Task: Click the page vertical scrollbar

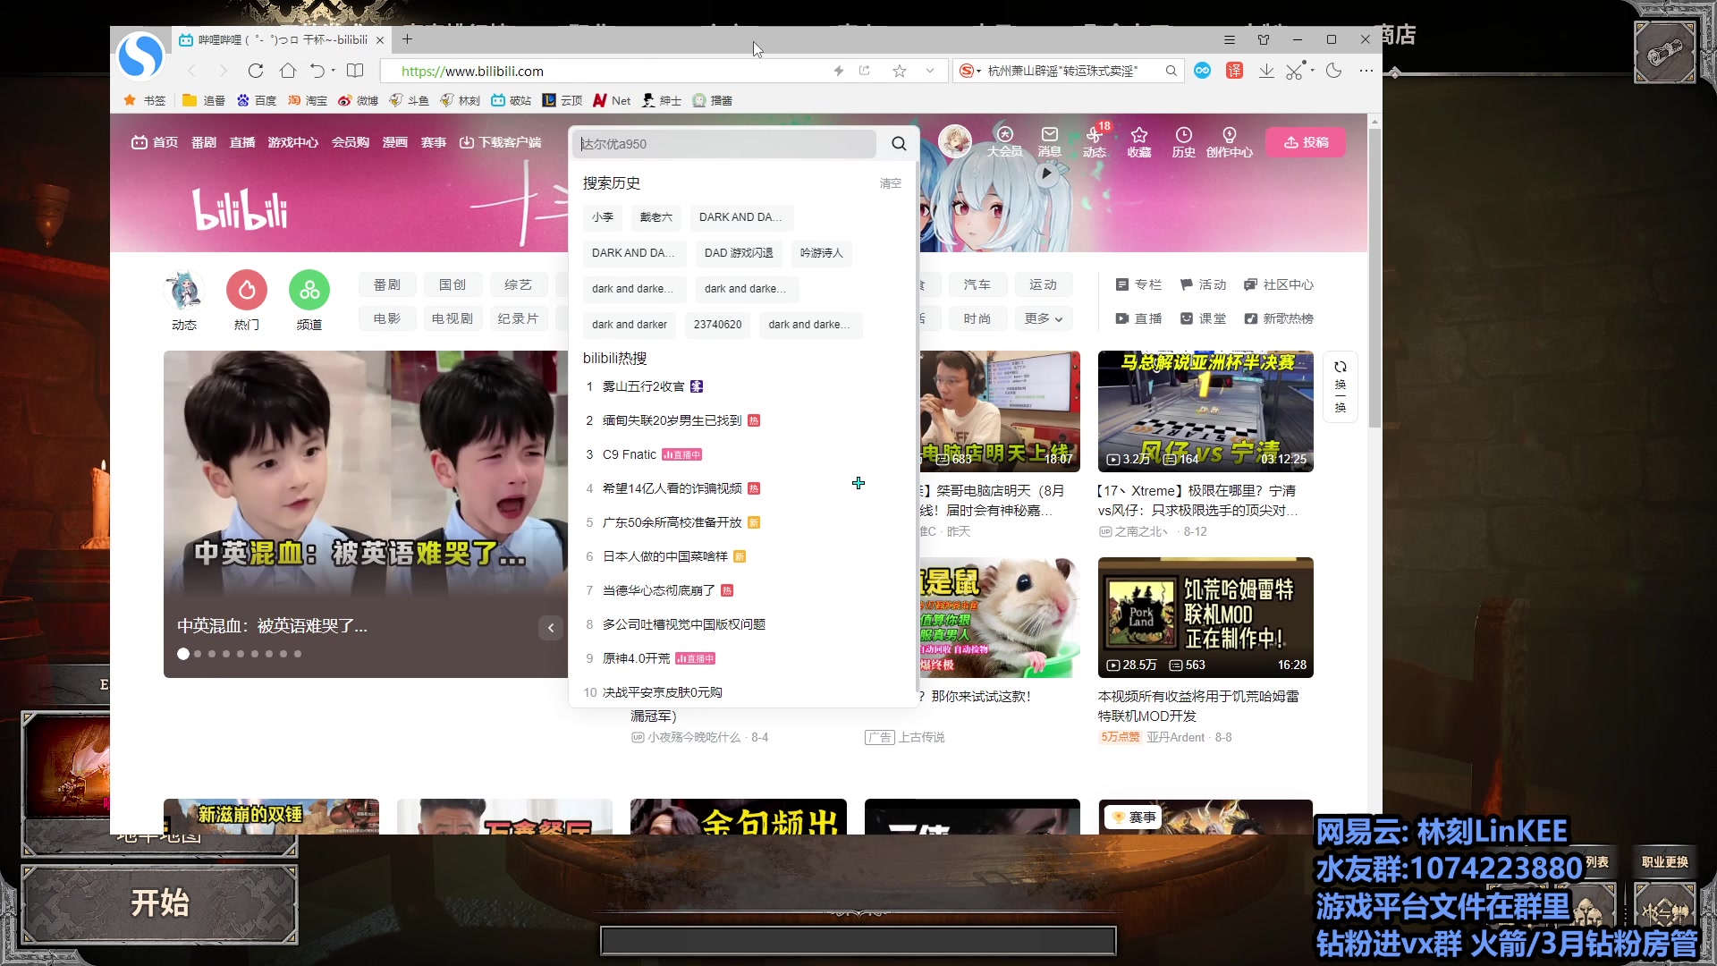Action: click(x=1374, y=277)
